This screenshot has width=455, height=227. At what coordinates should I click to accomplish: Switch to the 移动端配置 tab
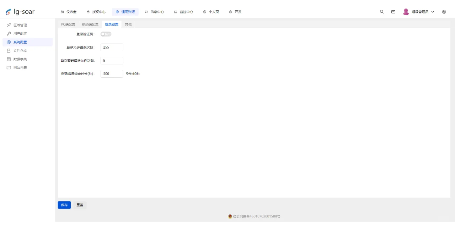tap(90, 24)
